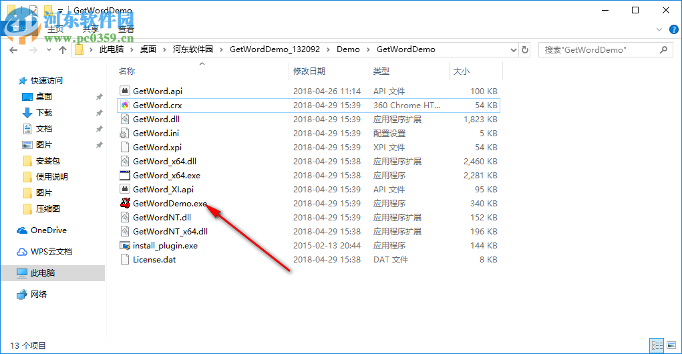Viewport: 682px width, 354px height.
Task: Open dropdown arrow after Demo breadcrumb
Action: point(368,49)
